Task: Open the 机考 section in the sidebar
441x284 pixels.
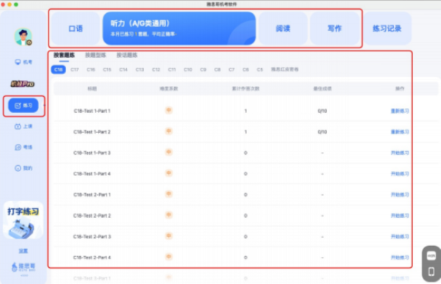Action: pos(24,62)
